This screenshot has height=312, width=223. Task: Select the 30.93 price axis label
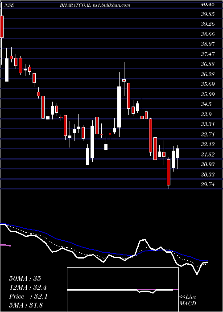pos(208,164)
